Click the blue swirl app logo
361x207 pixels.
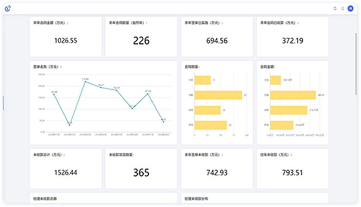click(x=8, y=9)
